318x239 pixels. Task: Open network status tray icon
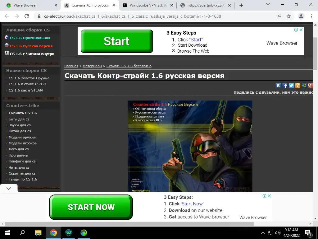pos(270,233)
